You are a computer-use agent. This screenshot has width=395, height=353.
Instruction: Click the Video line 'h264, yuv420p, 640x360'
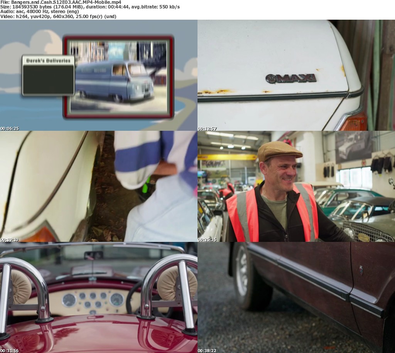coord(58,17)
